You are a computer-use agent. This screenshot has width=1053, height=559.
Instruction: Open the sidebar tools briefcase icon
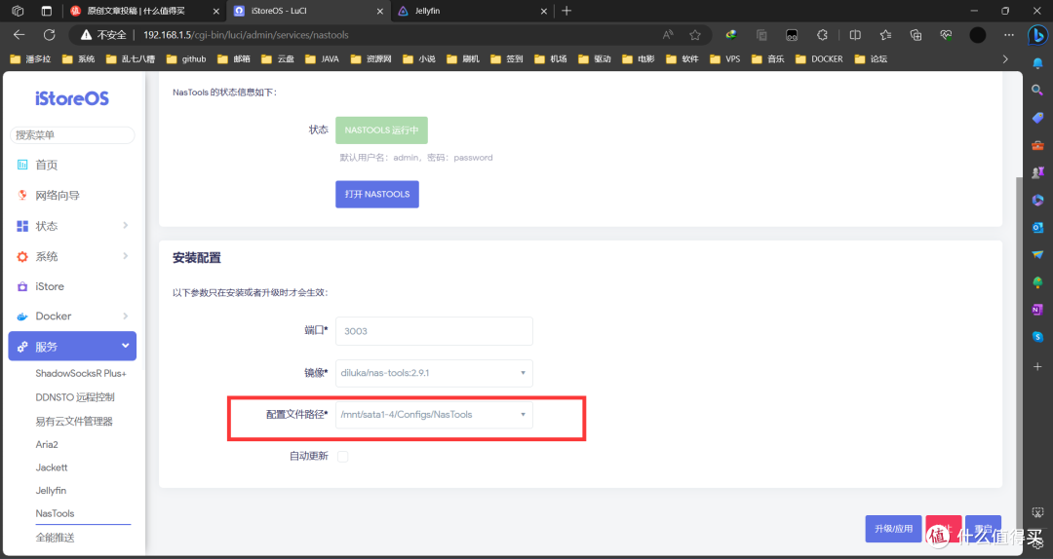coord(1037,145)
